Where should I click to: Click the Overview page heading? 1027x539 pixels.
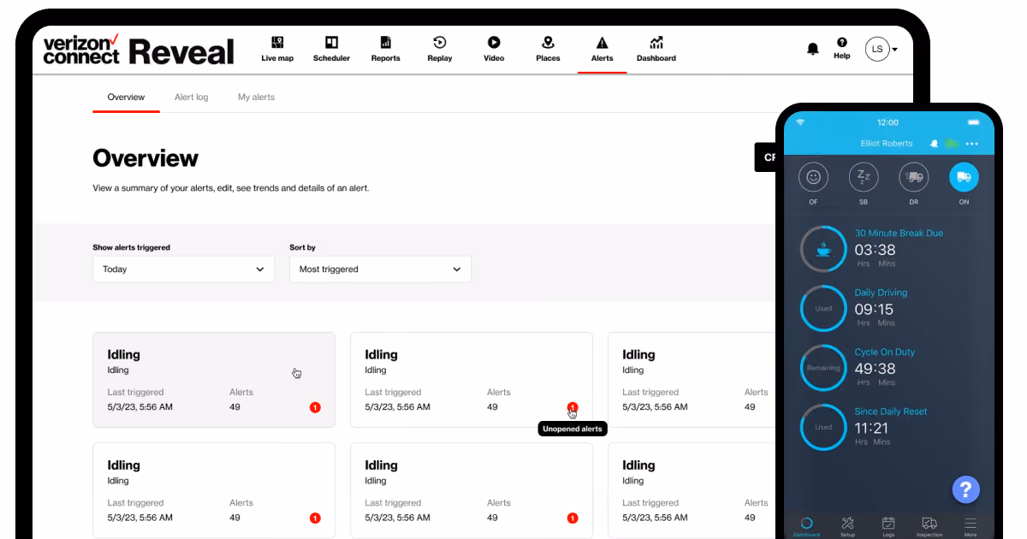(145, 158)
